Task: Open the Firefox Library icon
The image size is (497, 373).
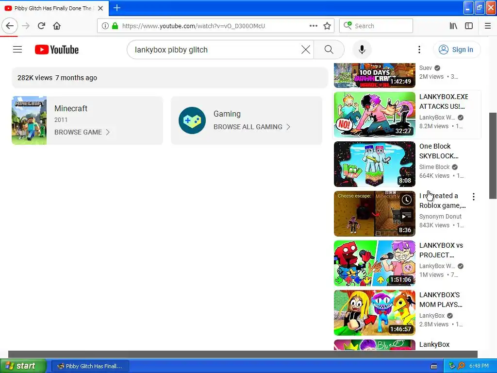Action: [453, 26]
